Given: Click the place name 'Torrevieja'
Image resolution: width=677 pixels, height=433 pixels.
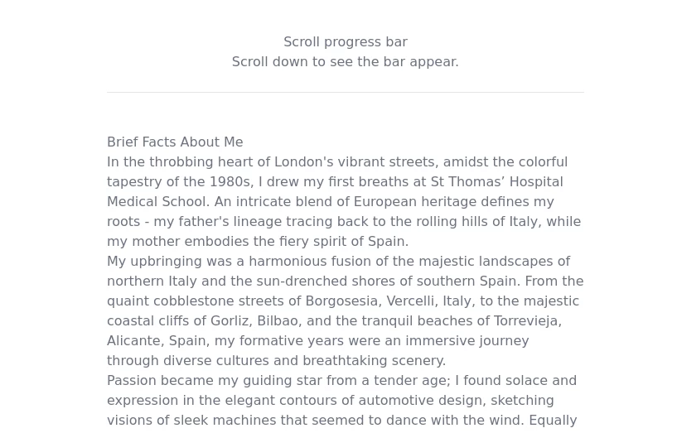Looking at the screenshot, I should click(x=525, y=320).
